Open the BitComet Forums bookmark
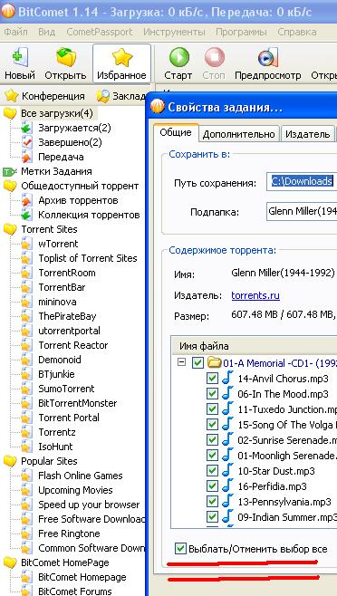The image size is (337, 596). 75,591
